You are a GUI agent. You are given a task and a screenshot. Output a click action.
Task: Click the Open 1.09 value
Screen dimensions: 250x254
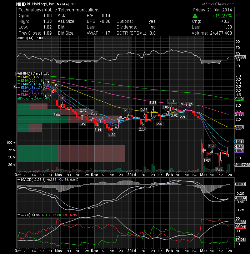pyautogui.click(x=47, y=16)
